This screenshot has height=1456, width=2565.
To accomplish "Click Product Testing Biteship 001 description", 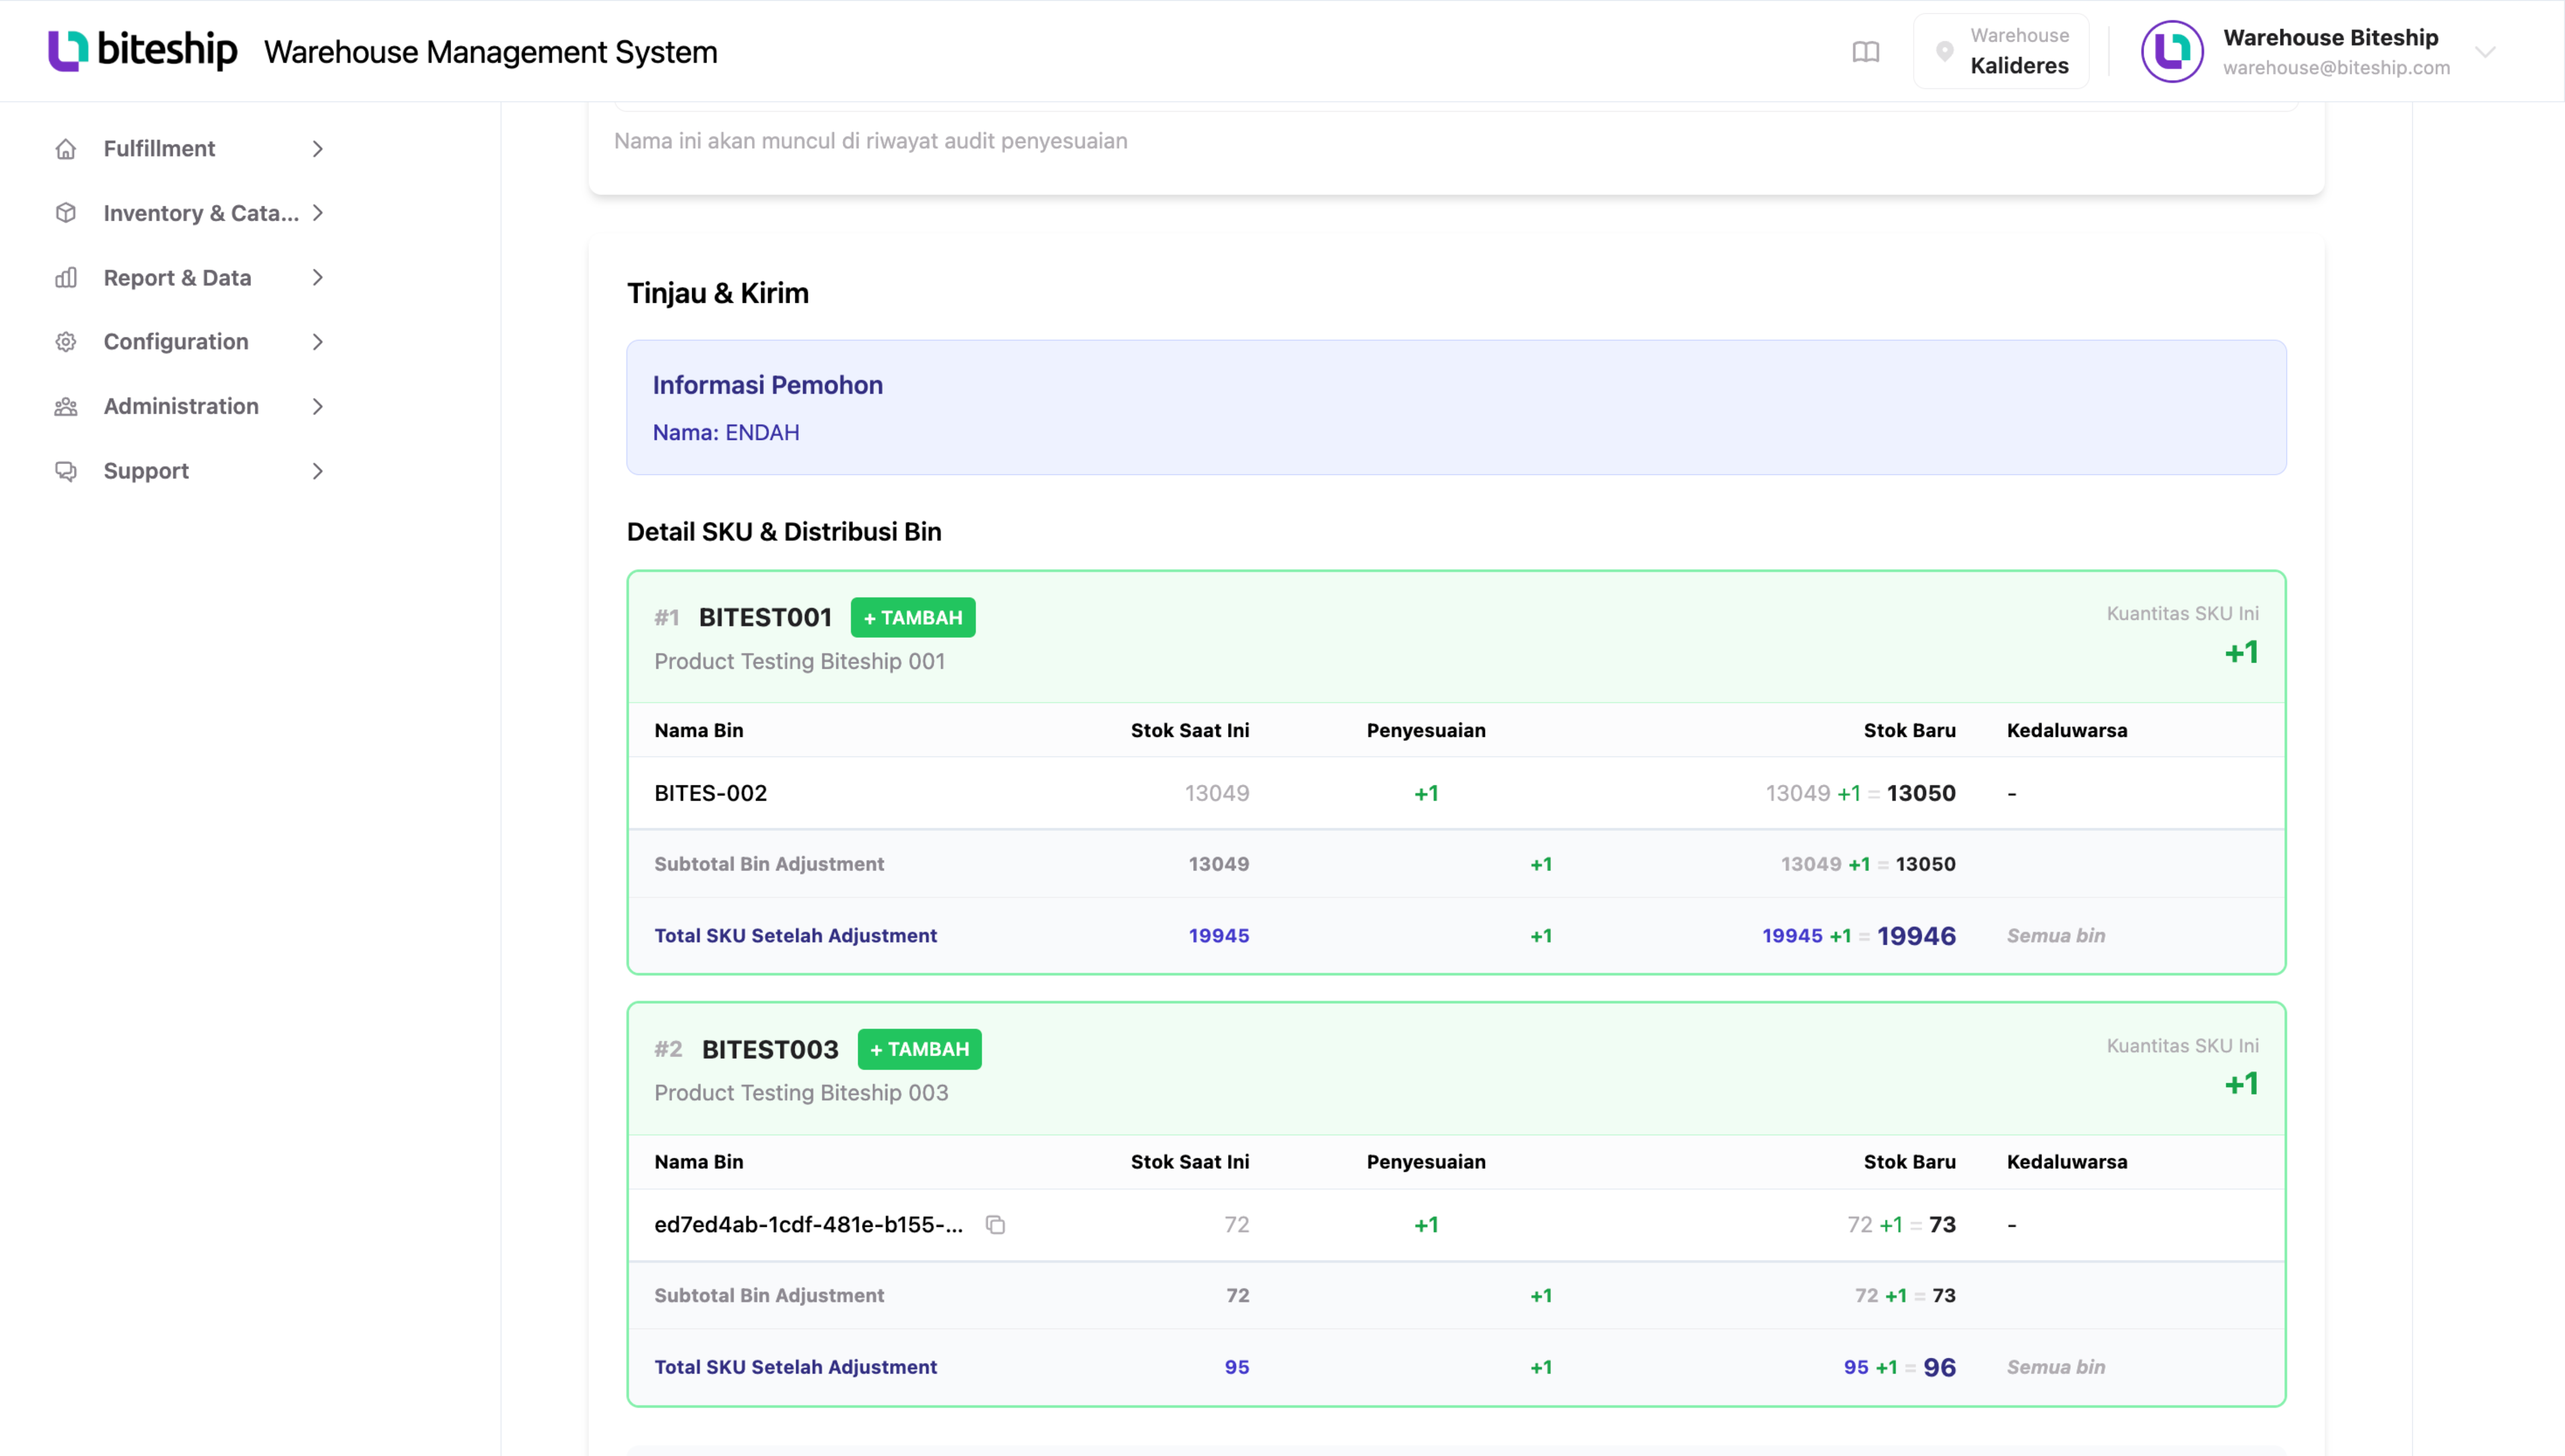I will coord(800,661).
